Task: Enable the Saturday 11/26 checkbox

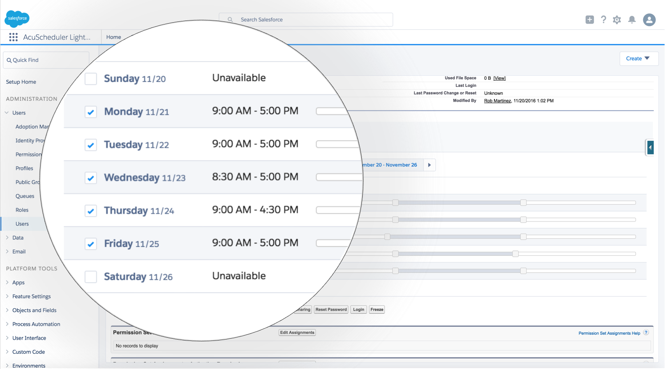Action: point(91,277)
